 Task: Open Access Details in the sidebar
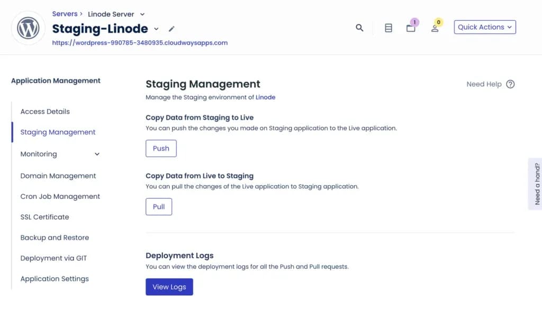click(44, 112)
